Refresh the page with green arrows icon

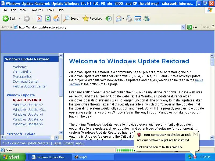pos(48,19)
